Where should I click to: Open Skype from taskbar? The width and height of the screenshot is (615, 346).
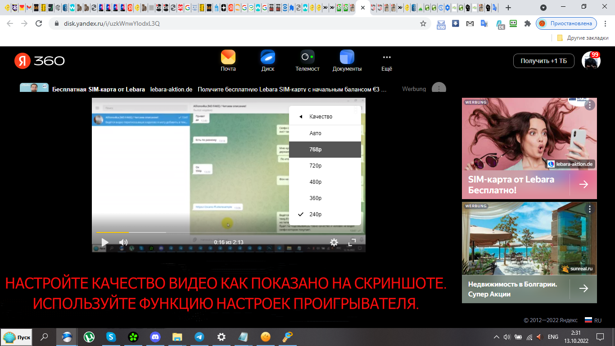(x=111, y=337)
